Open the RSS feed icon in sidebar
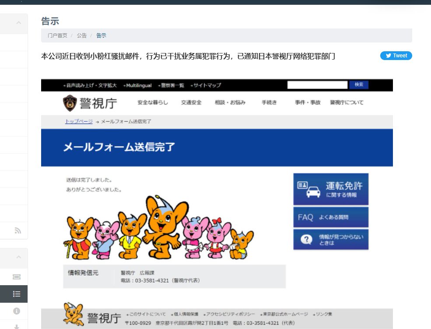The image size is (431, 329). click(x=18, y=230)
